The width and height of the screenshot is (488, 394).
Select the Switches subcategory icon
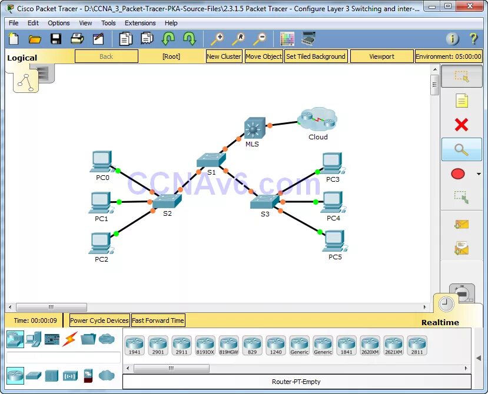tap(34, 376)
